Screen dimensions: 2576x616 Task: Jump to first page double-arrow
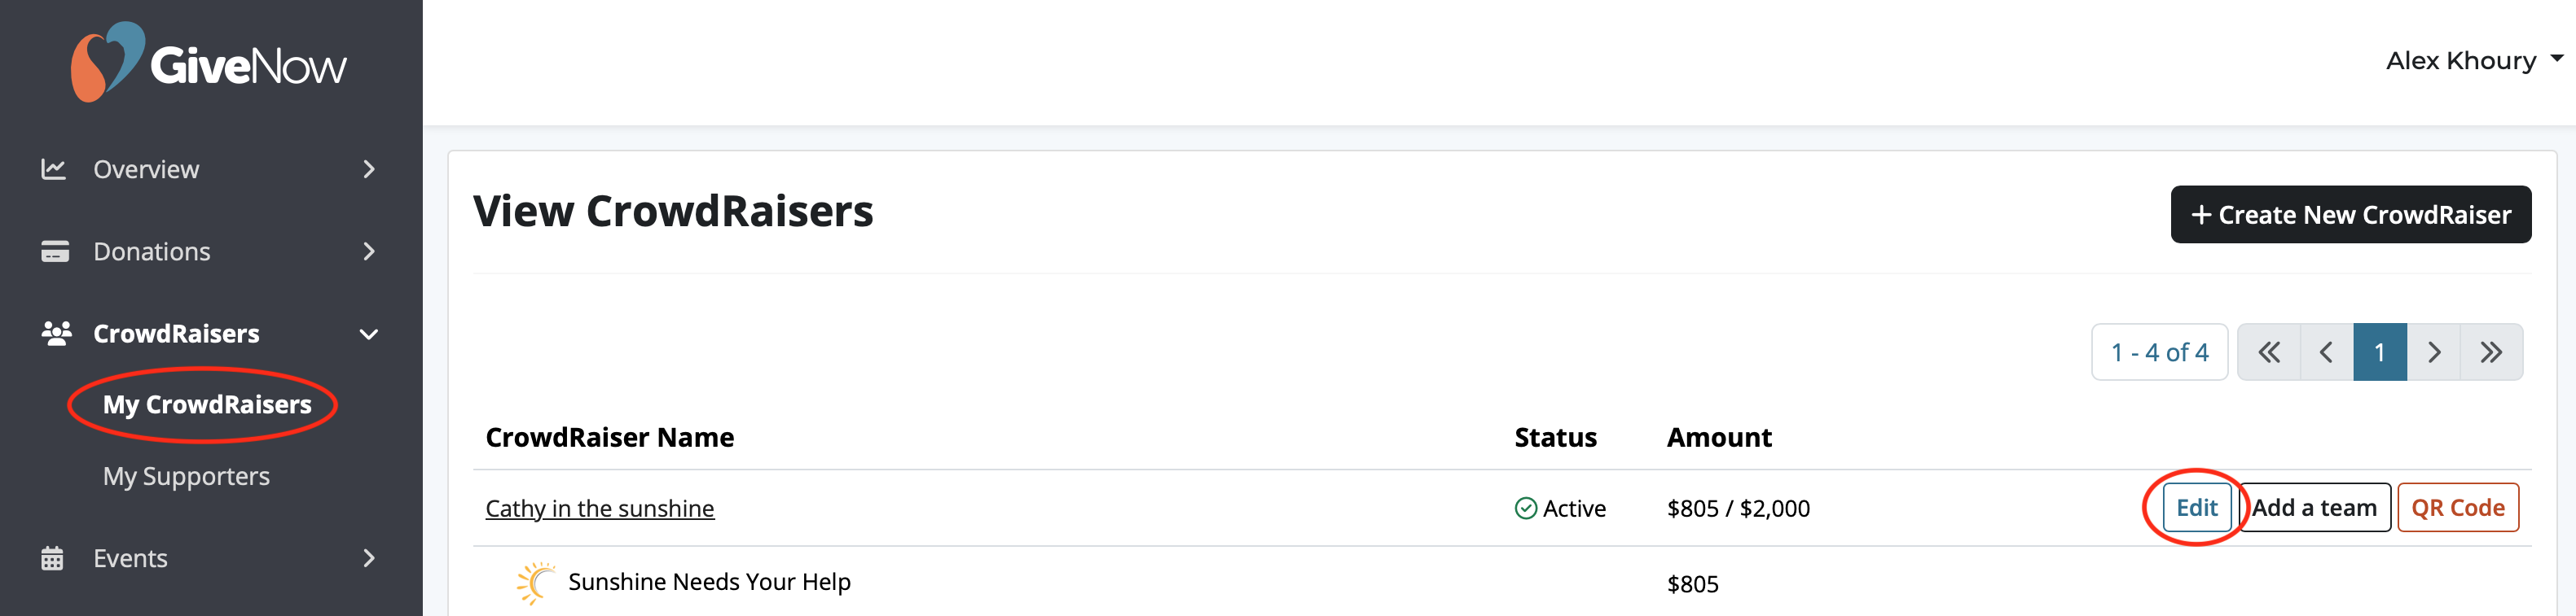point(2269,352)
